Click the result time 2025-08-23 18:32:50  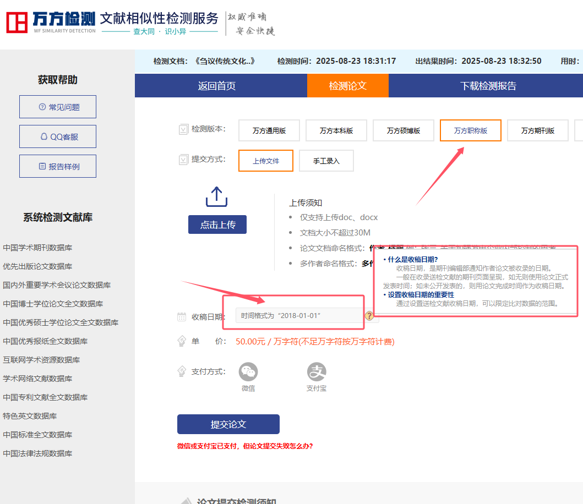pyautogui.click(x=501, y=61)
